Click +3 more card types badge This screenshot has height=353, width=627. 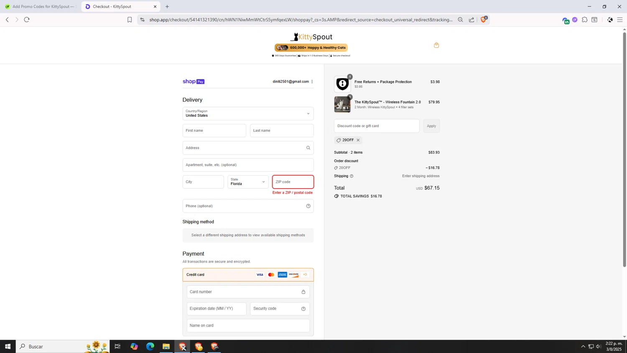pos(305,275)
